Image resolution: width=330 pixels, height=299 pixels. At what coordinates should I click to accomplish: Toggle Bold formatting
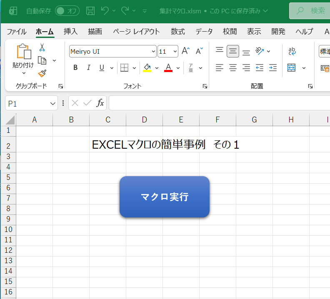click(x=75, y=68)
